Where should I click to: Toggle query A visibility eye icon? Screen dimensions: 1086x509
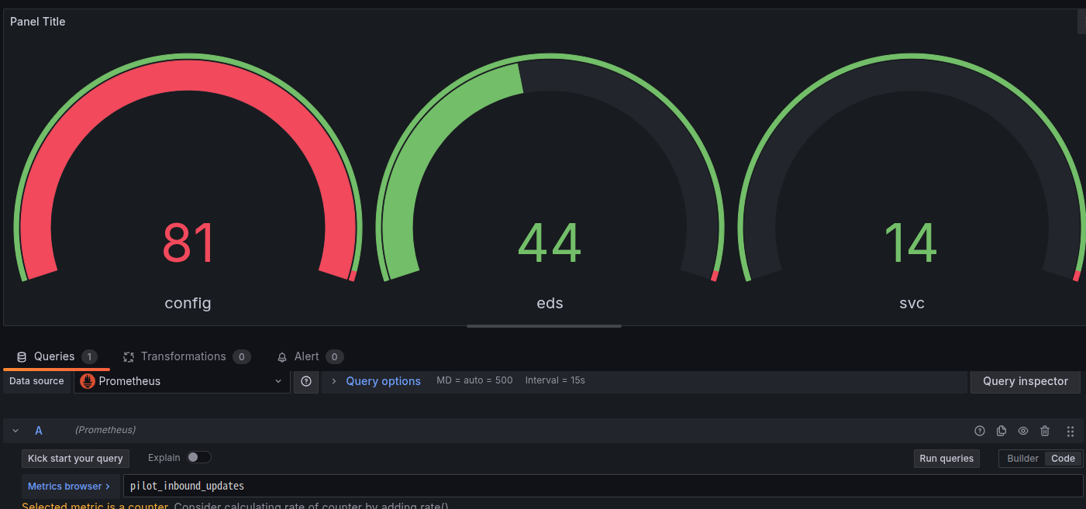point(1023,431)
